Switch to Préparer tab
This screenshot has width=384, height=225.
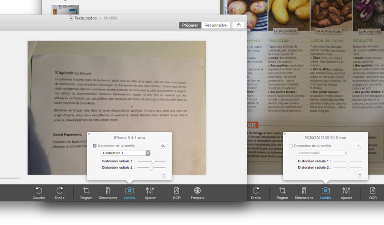click(190, 25)
